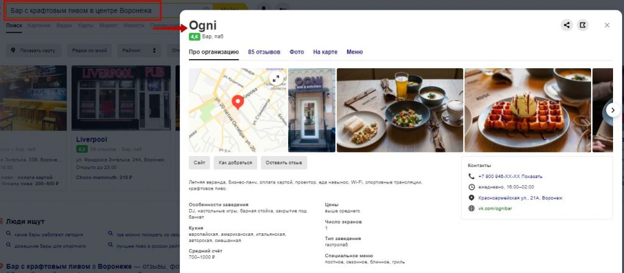
Task: Switch to the 'На карте' tab
Action: 325,52
